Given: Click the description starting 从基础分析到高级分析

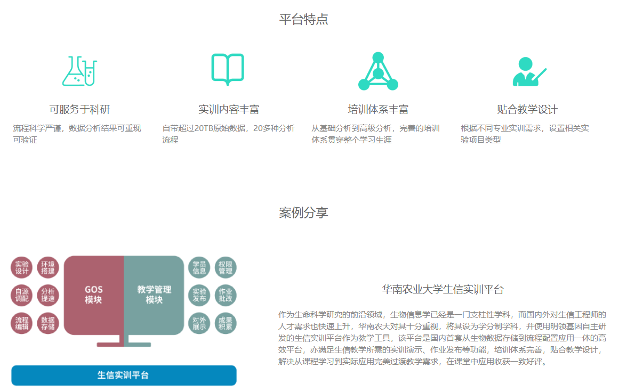Looking at the screenshot, I should coord(375,134).
